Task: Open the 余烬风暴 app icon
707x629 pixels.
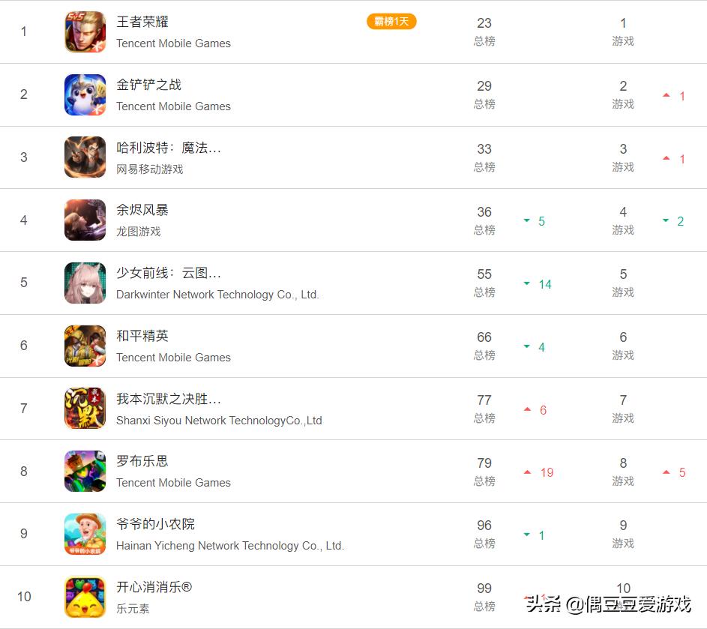Action: click(x=85, y=220)
